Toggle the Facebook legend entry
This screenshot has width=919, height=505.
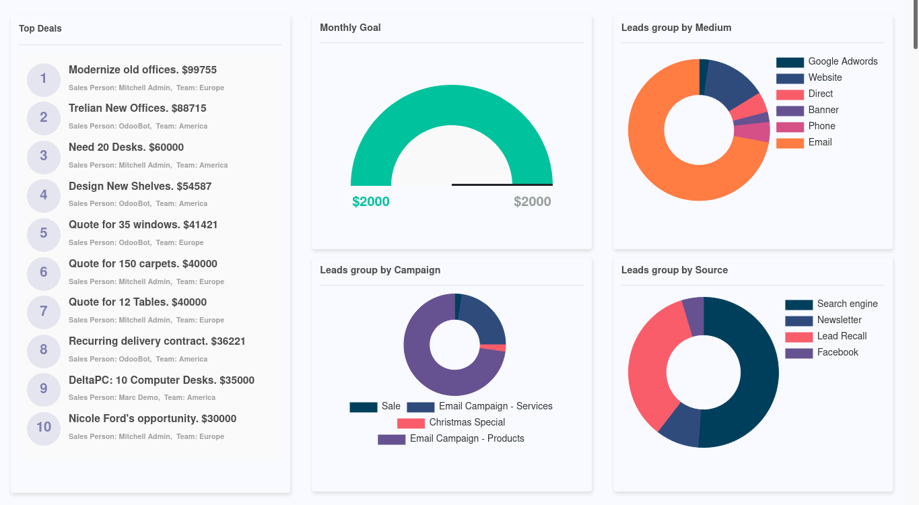[x=837, y=352]
